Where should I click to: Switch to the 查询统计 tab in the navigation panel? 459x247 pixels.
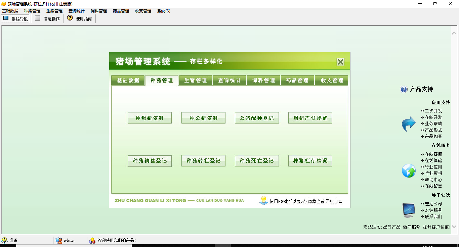point(230,81)
